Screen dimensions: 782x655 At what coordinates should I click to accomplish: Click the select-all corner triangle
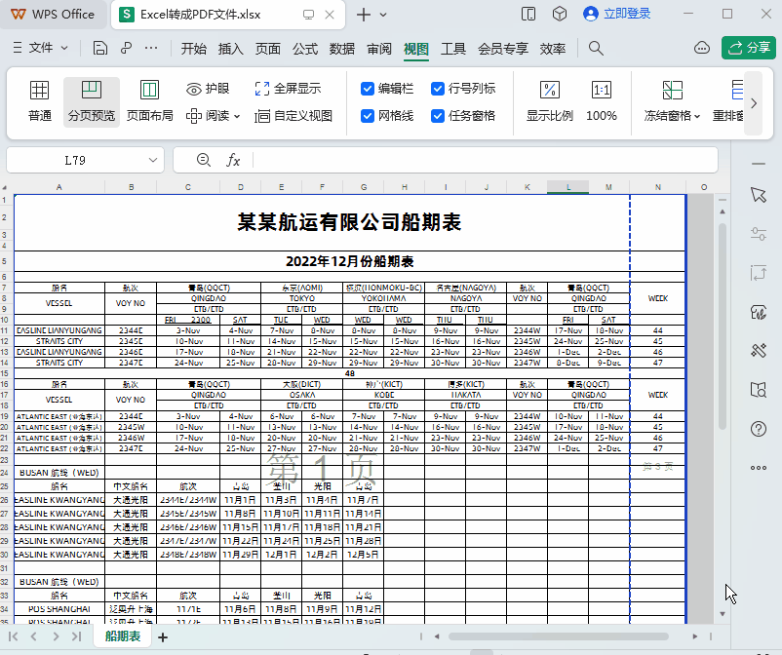tap(5, 187)
